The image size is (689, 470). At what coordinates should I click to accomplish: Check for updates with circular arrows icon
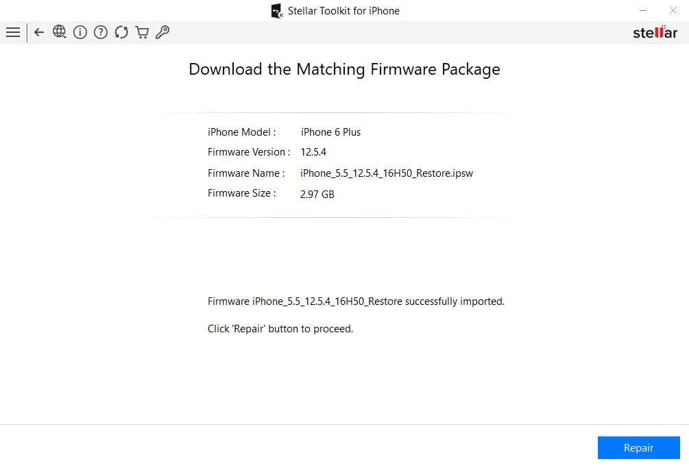coord(121,32)
